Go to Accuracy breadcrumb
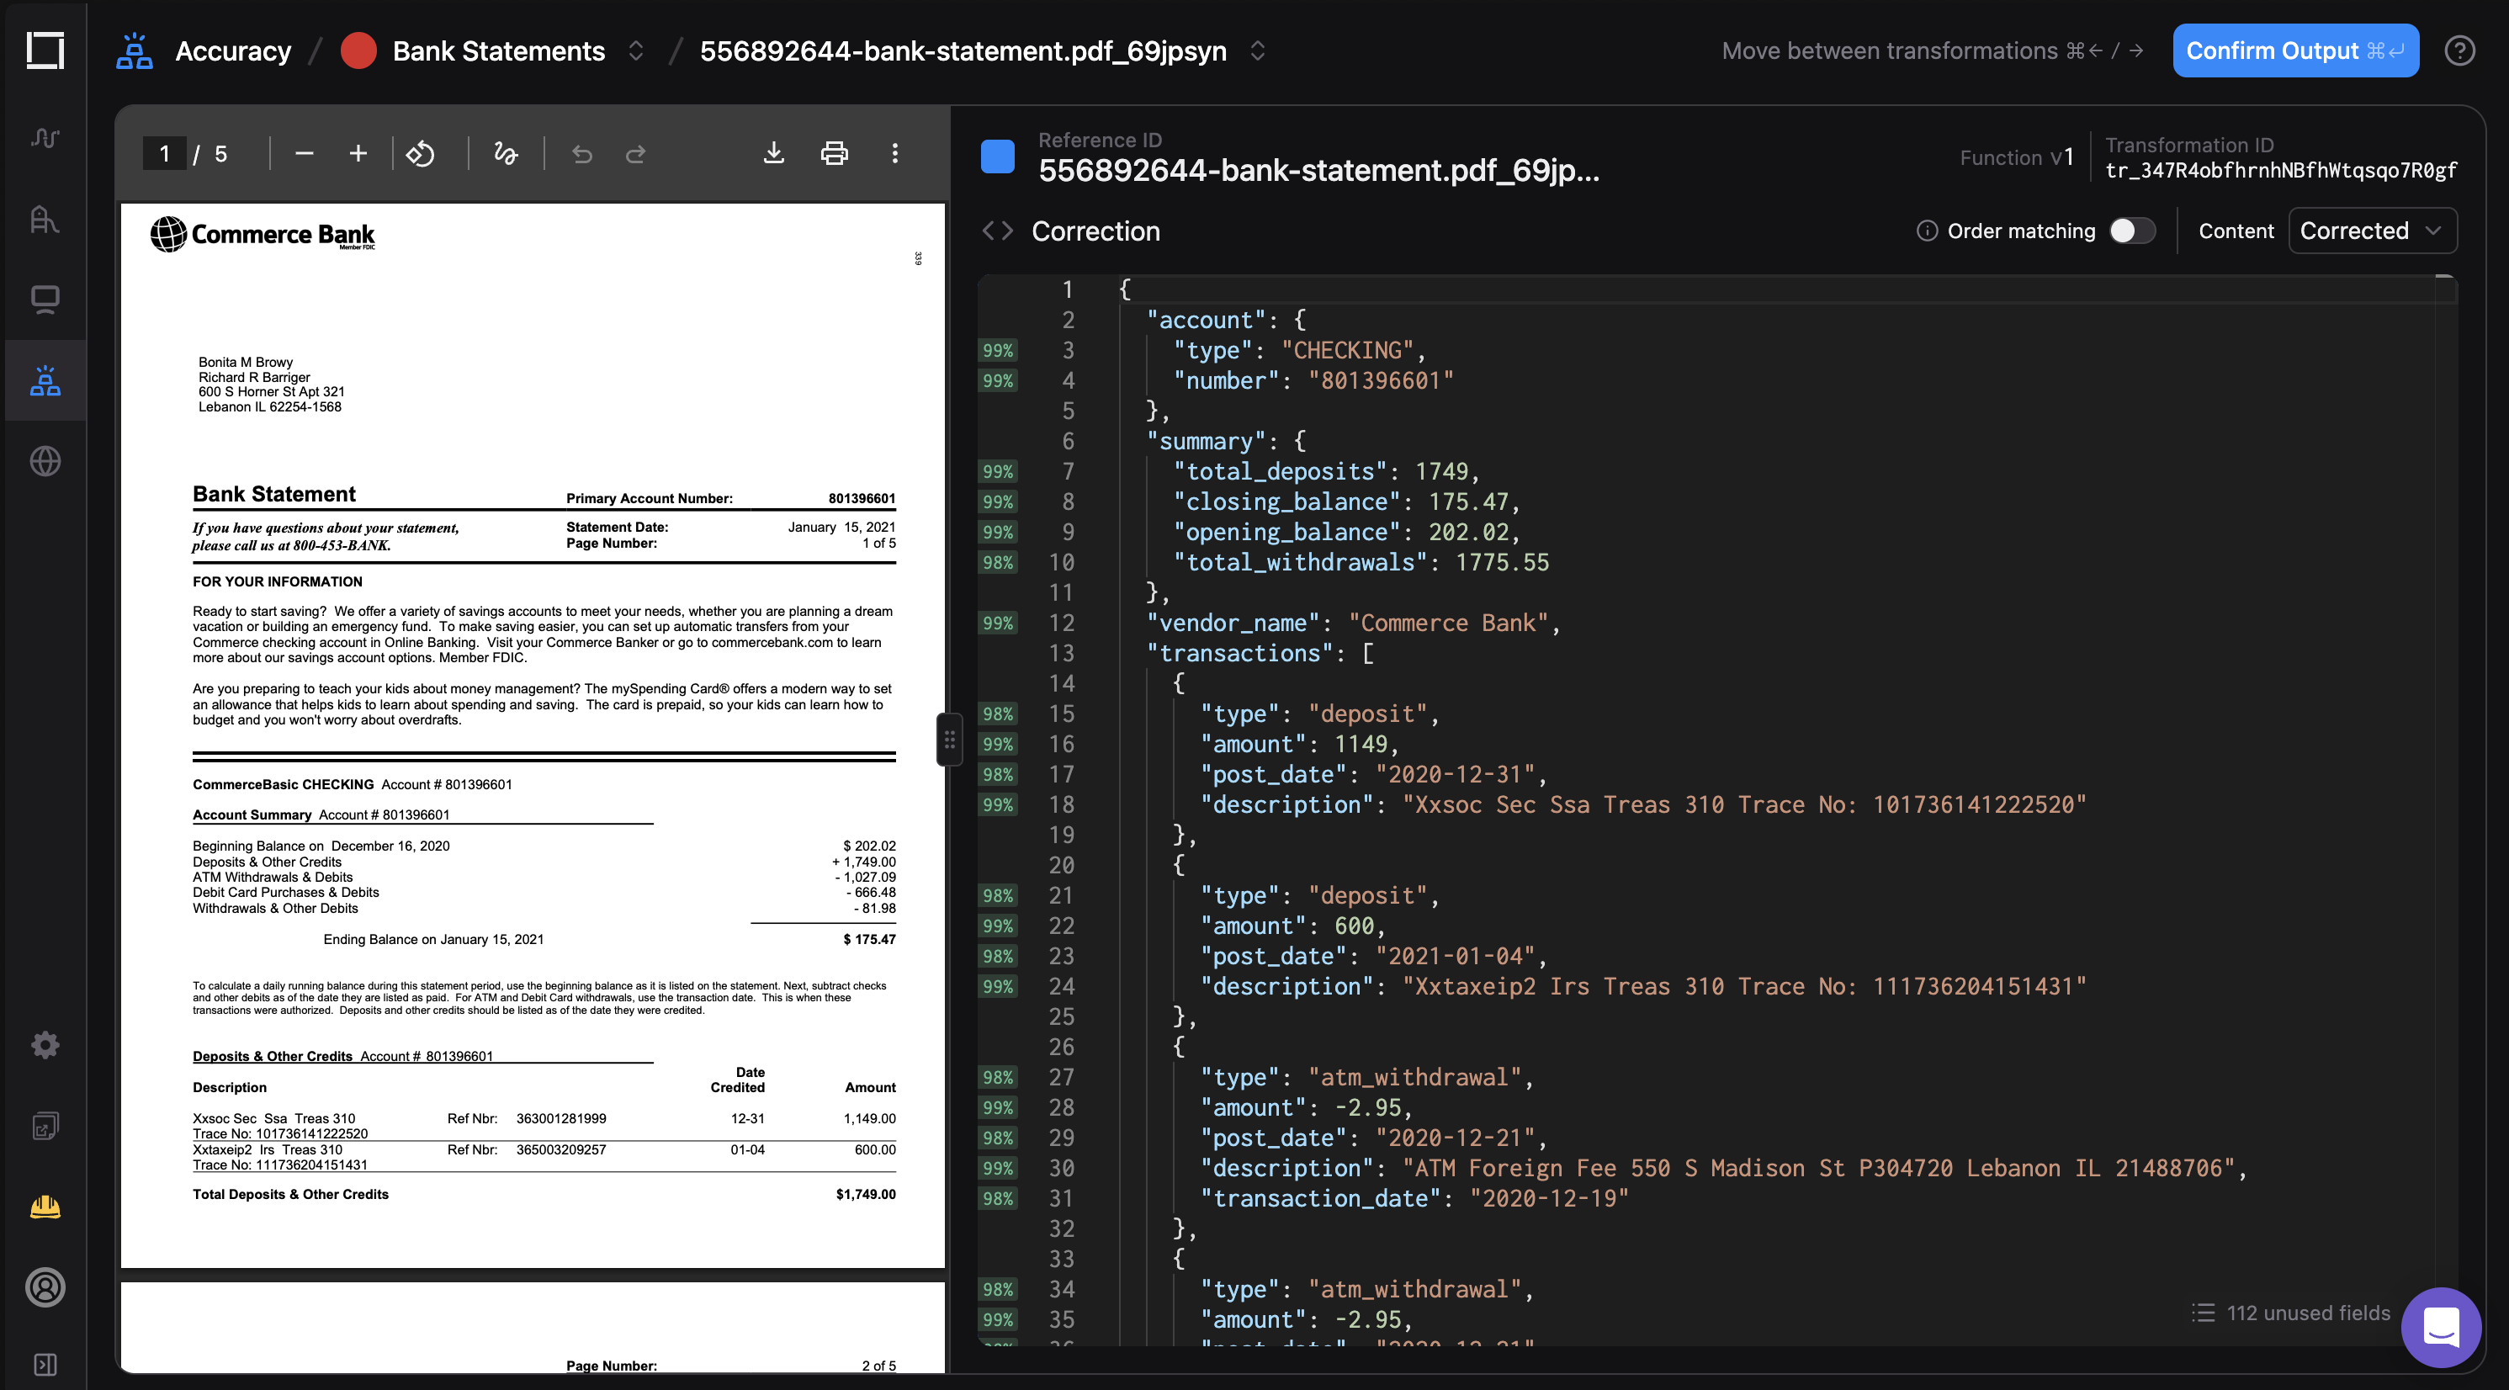The height and width of the screenshot is (1390, 2509). click(233, 50)
